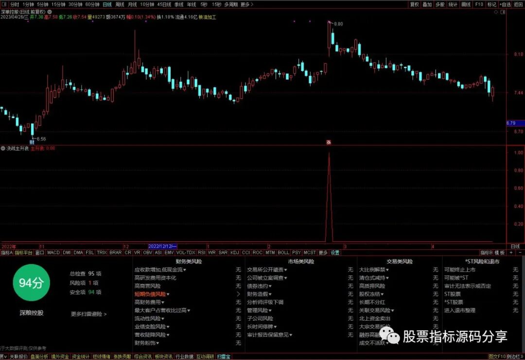Open the 统计 statistics tool
Screen dimensions: 525x360
click(453, 4)
